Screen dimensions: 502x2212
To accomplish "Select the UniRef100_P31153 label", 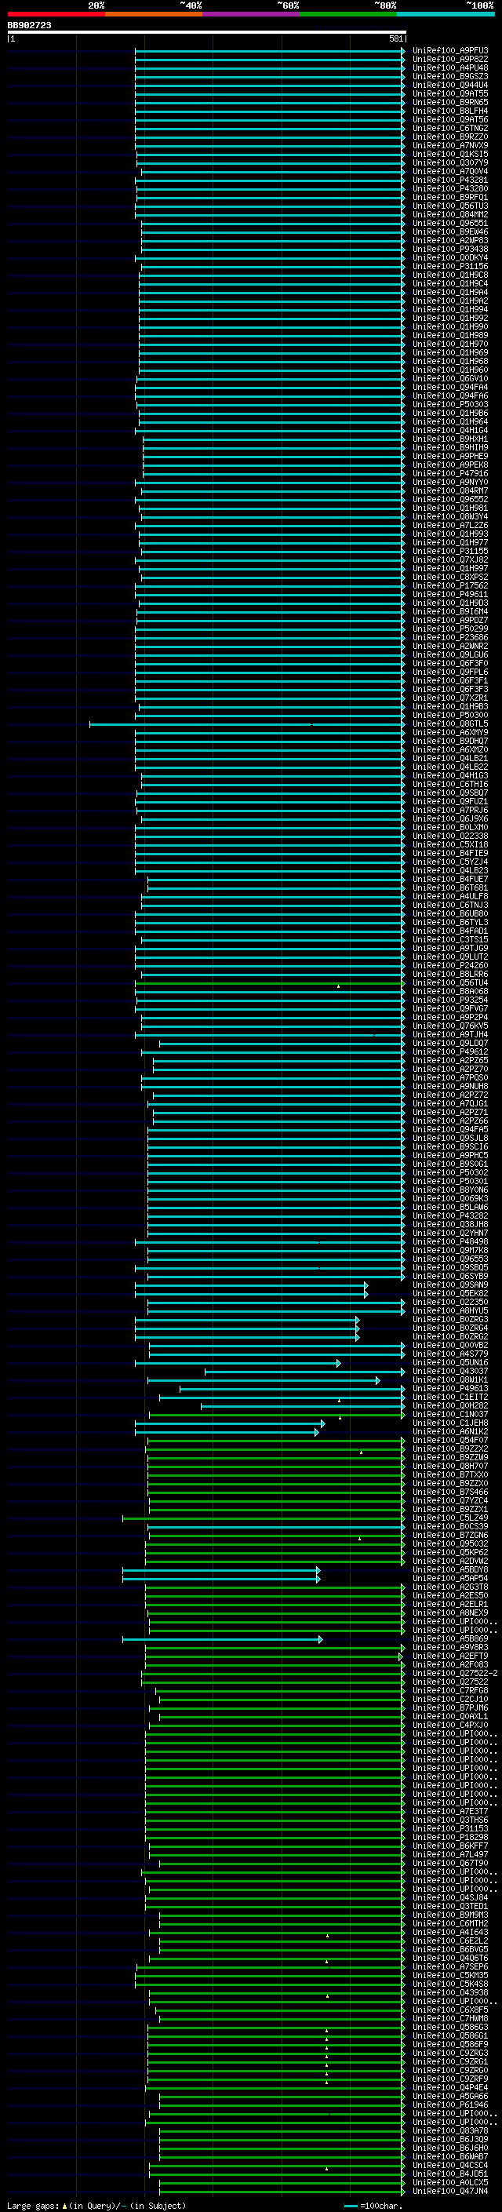I will (x=449, y=1828).
